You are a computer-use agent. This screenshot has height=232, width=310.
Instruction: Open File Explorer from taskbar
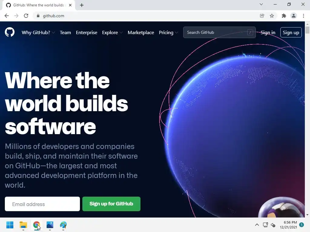pos(23,225)
